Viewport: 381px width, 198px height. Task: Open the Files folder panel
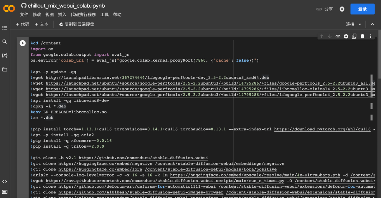(x=5, y=69)
